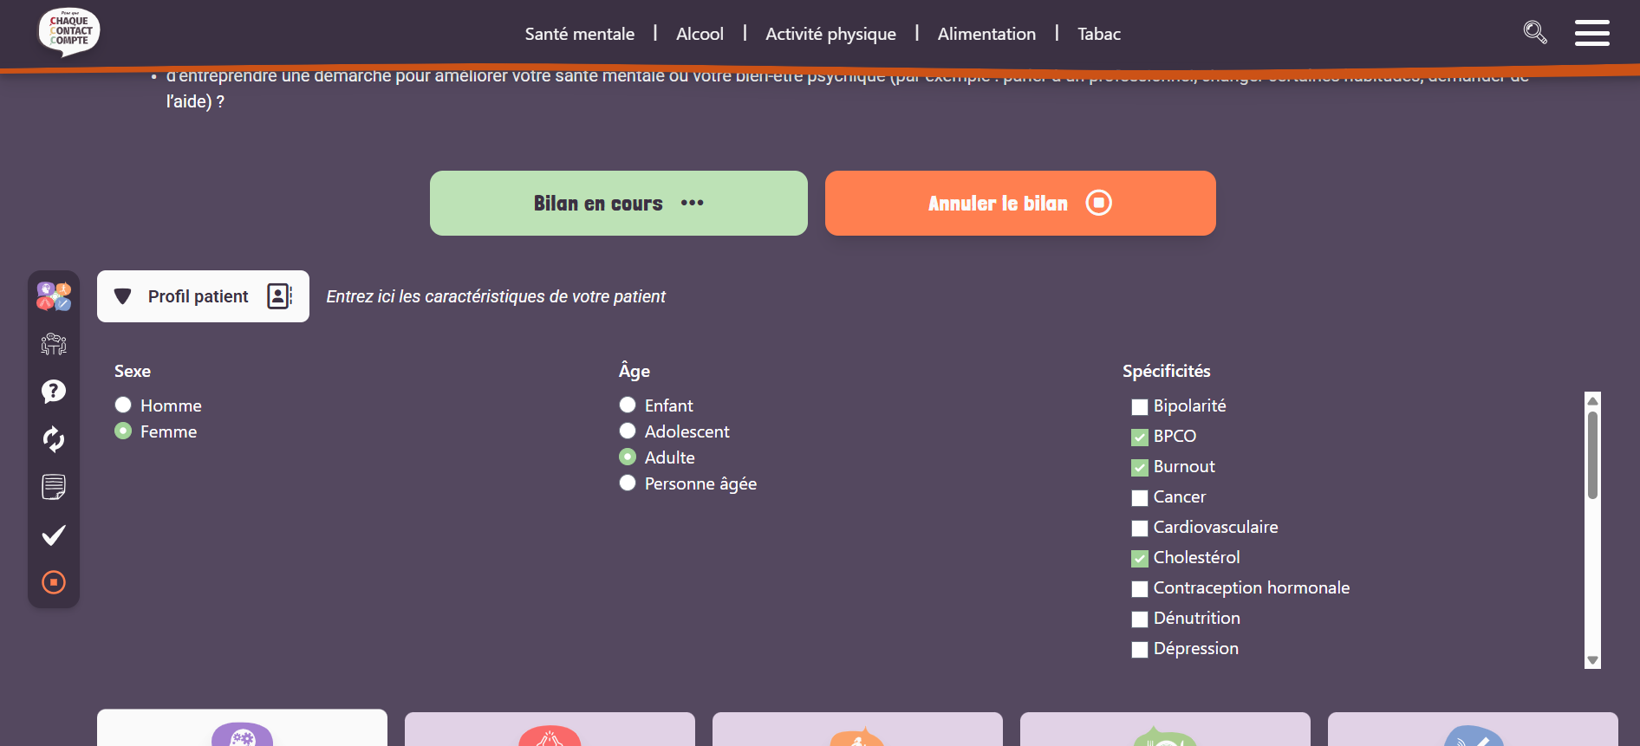Uncheck the Burnout checkbox
Image resolution: width=1640 pixels, height=746 pixels.
tap(1140, 468)
